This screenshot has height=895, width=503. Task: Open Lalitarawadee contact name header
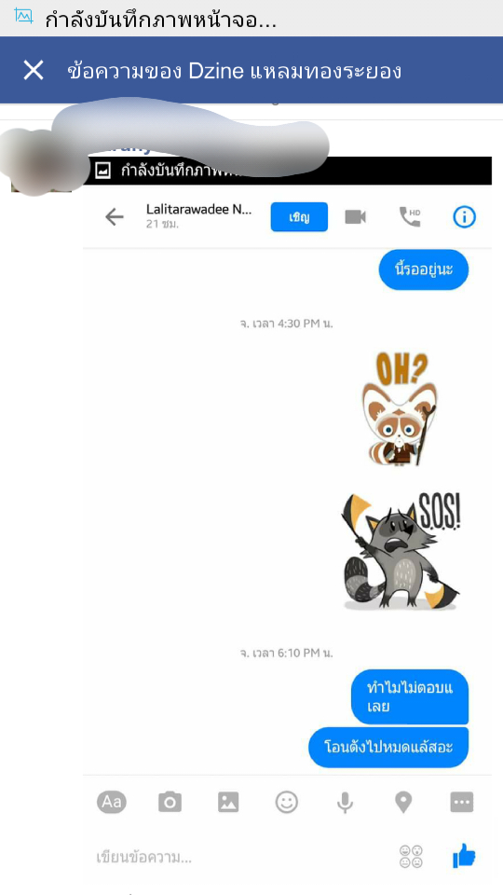198,210
